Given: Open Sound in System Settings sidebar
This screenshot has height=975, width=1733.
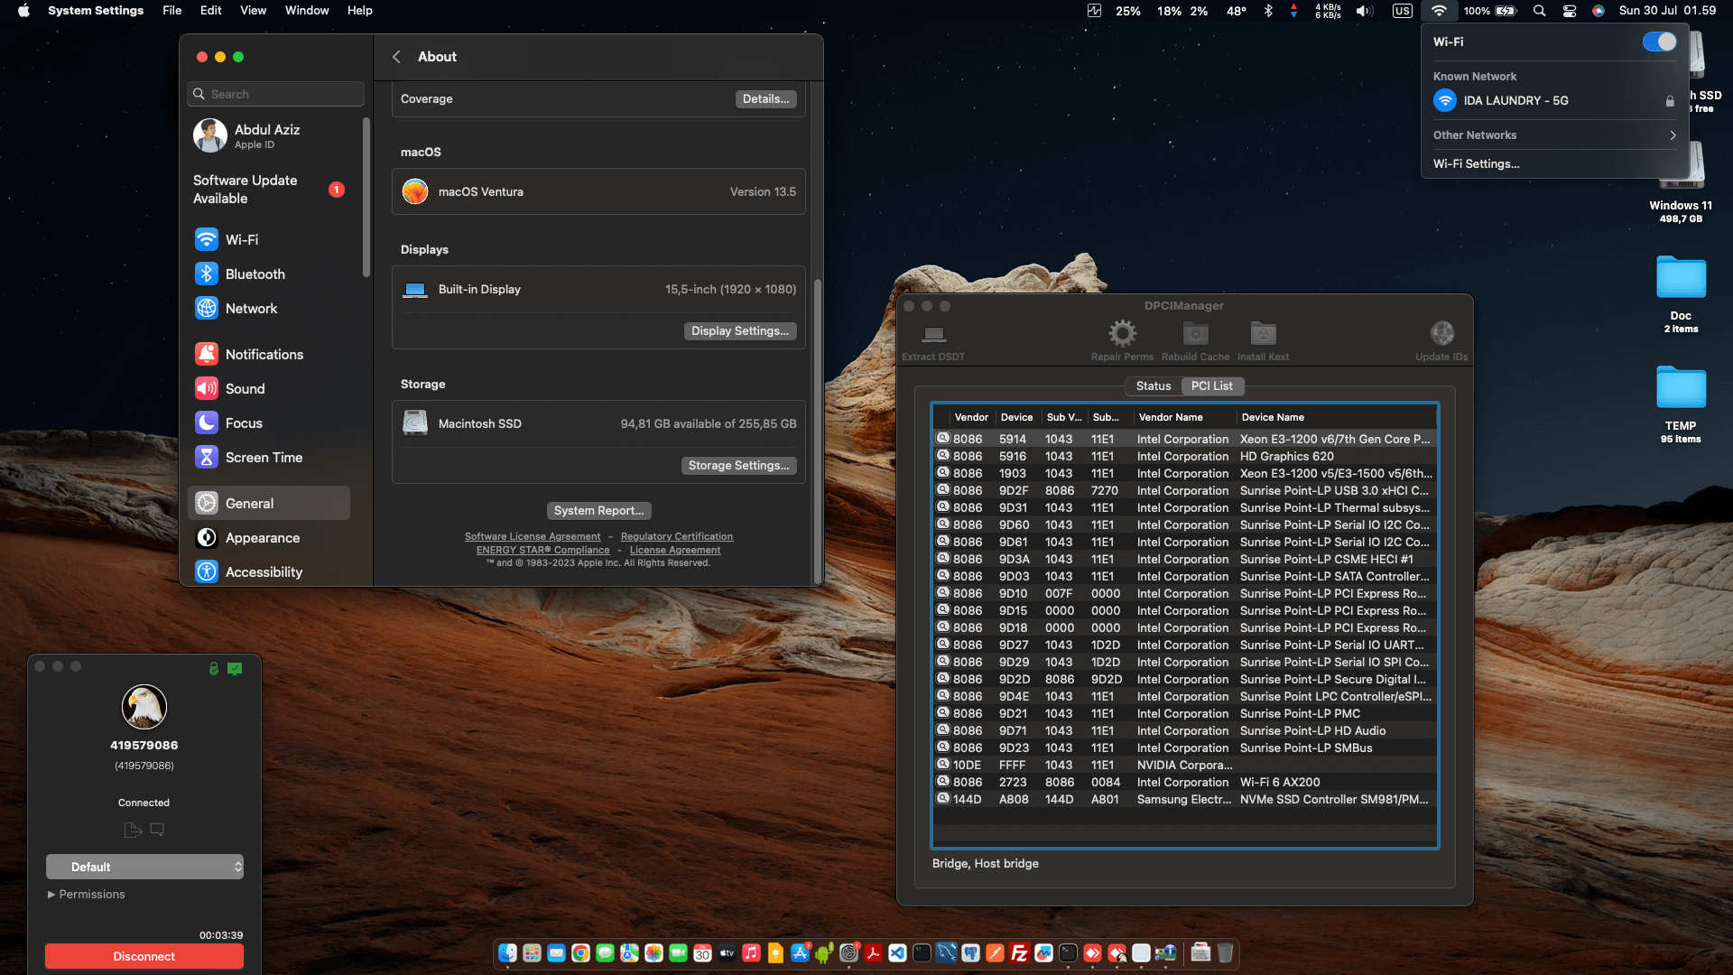Looking at the screenshot, I should coord(269,388).
